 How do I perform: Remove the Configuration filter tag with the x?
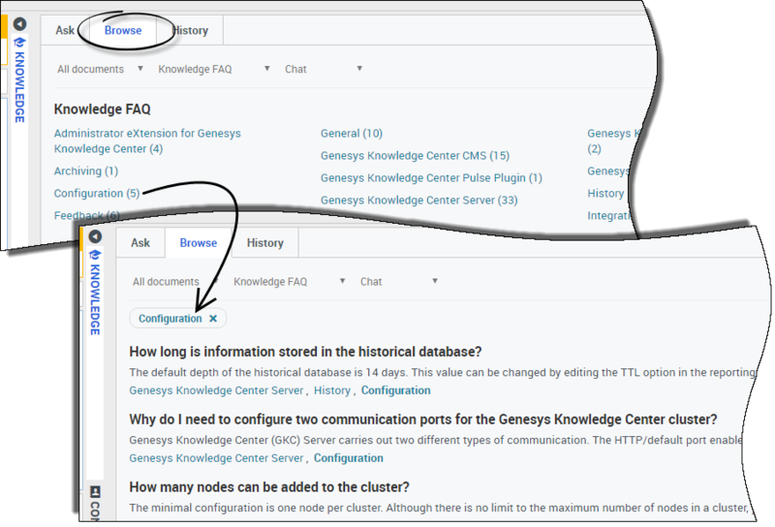pyautogui.click(x=213, y=319)
